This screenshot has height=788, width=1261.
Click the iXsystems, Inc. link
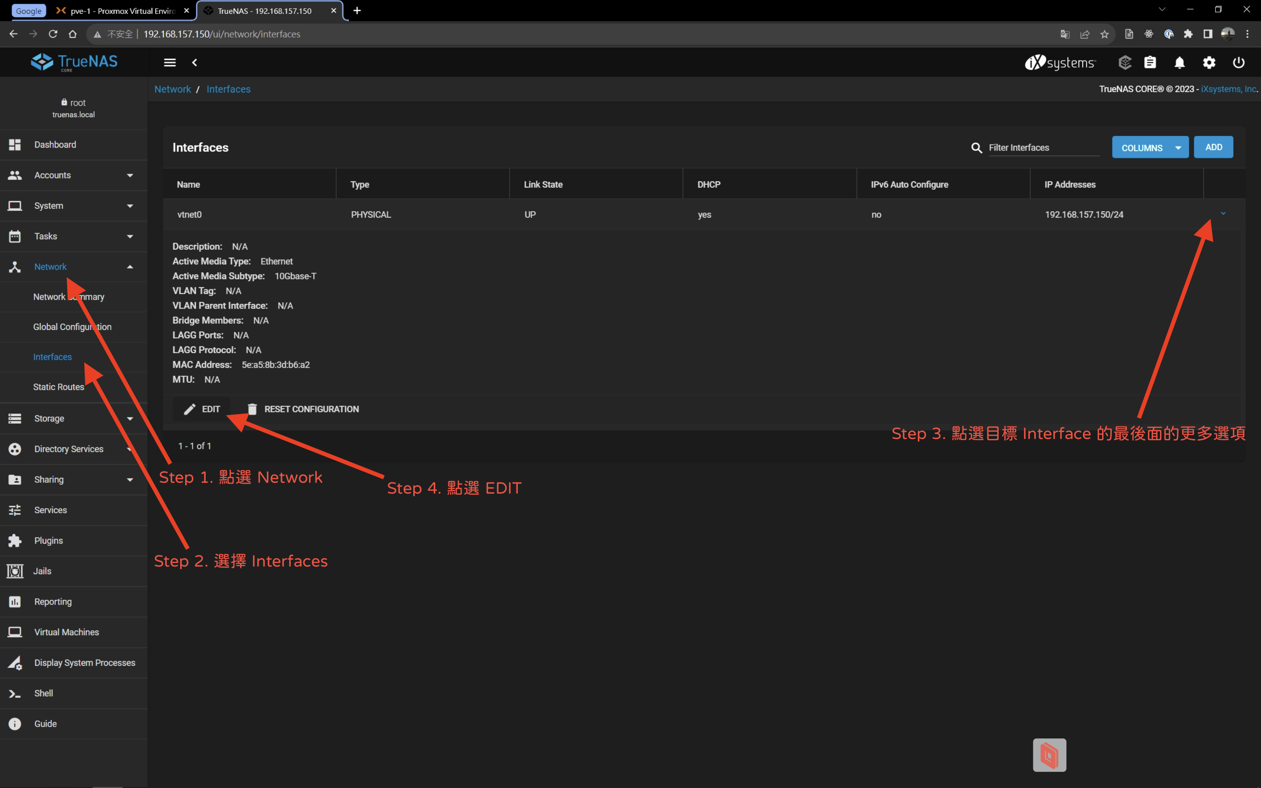(1228, 89)
